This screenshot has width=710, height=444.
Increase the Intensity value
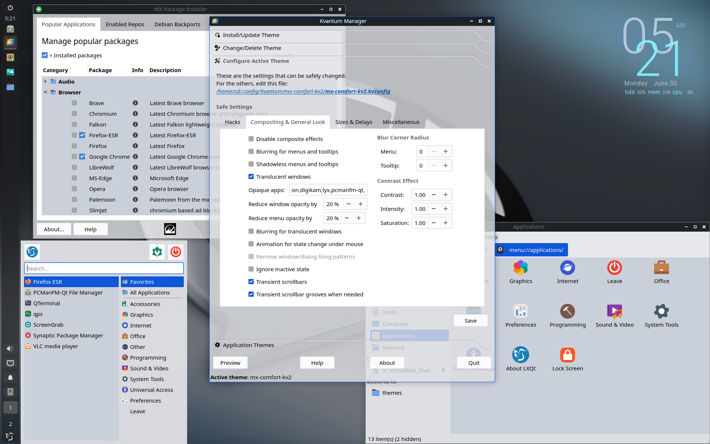click(x=446, y=209)
